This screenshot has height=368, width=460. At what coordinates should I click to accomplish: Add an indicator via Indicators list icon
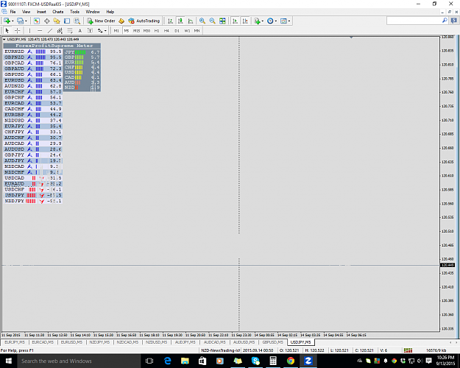(x=257, y=21)
